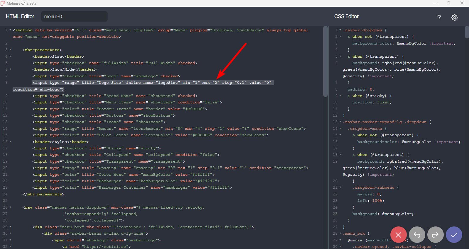
Task: Click the undo arrow button
Action: coord(417,235)
